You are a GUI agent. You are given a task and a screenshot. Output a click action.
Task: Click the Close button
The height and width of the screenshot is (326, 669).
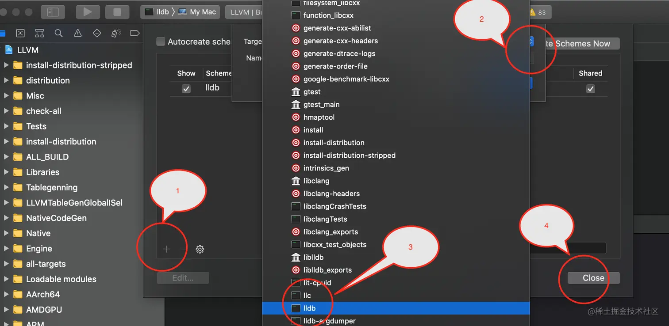click(593, 278)
